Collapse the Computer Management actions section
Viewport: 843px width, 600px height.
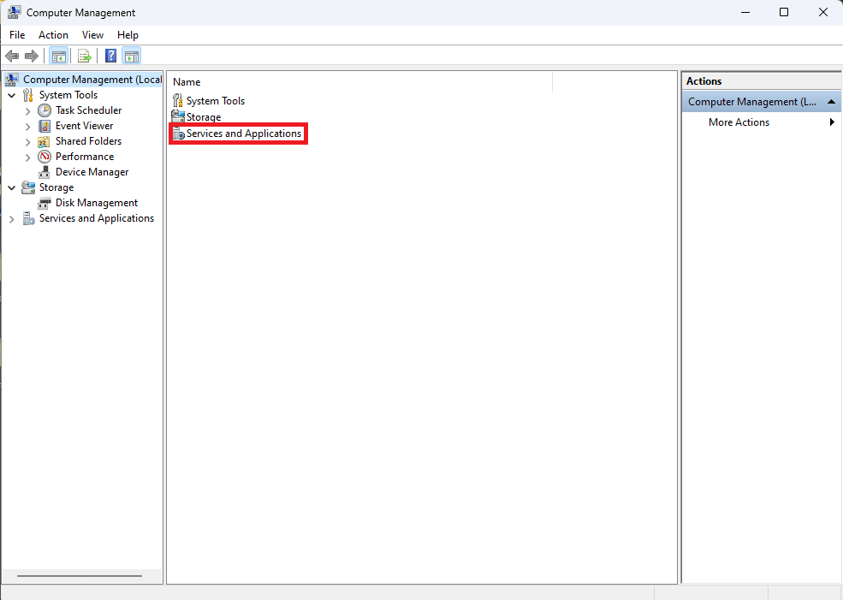pos(831,102)
